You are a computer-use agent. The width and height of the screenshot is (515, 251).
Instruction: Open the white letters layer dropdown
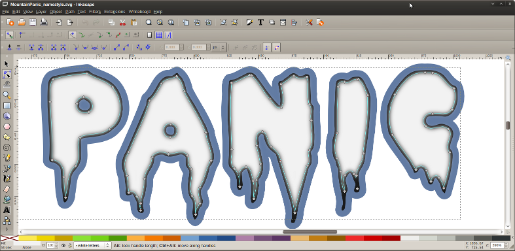pyautogui.click(x=93, y=245)
